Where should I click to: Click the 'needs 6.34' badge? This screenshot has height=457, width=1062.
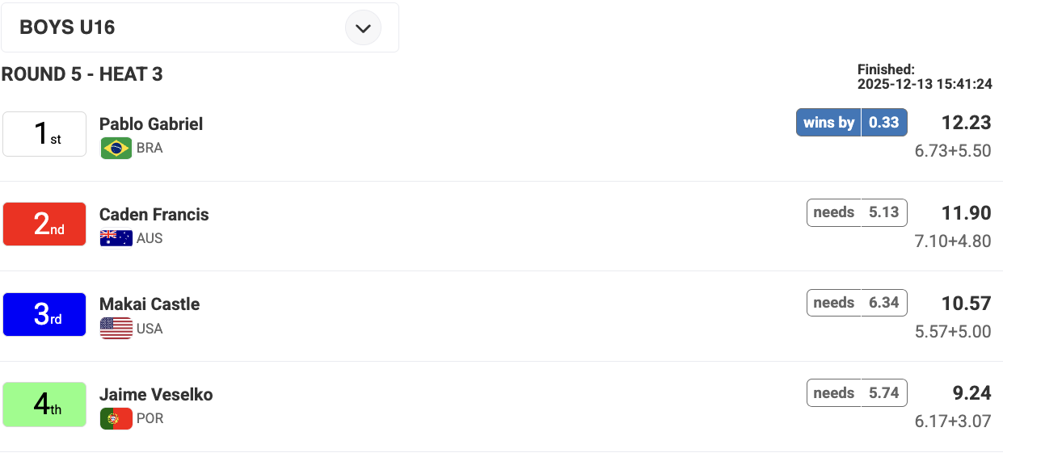point(857,303)
